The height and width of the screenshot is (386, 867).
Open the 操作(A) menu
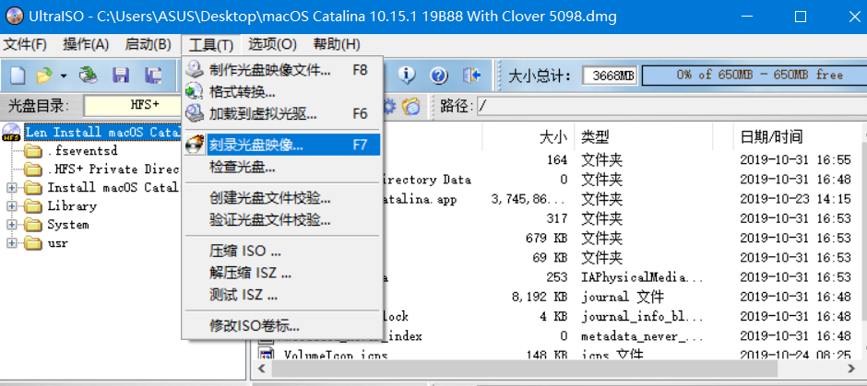(x=86, y=44)
